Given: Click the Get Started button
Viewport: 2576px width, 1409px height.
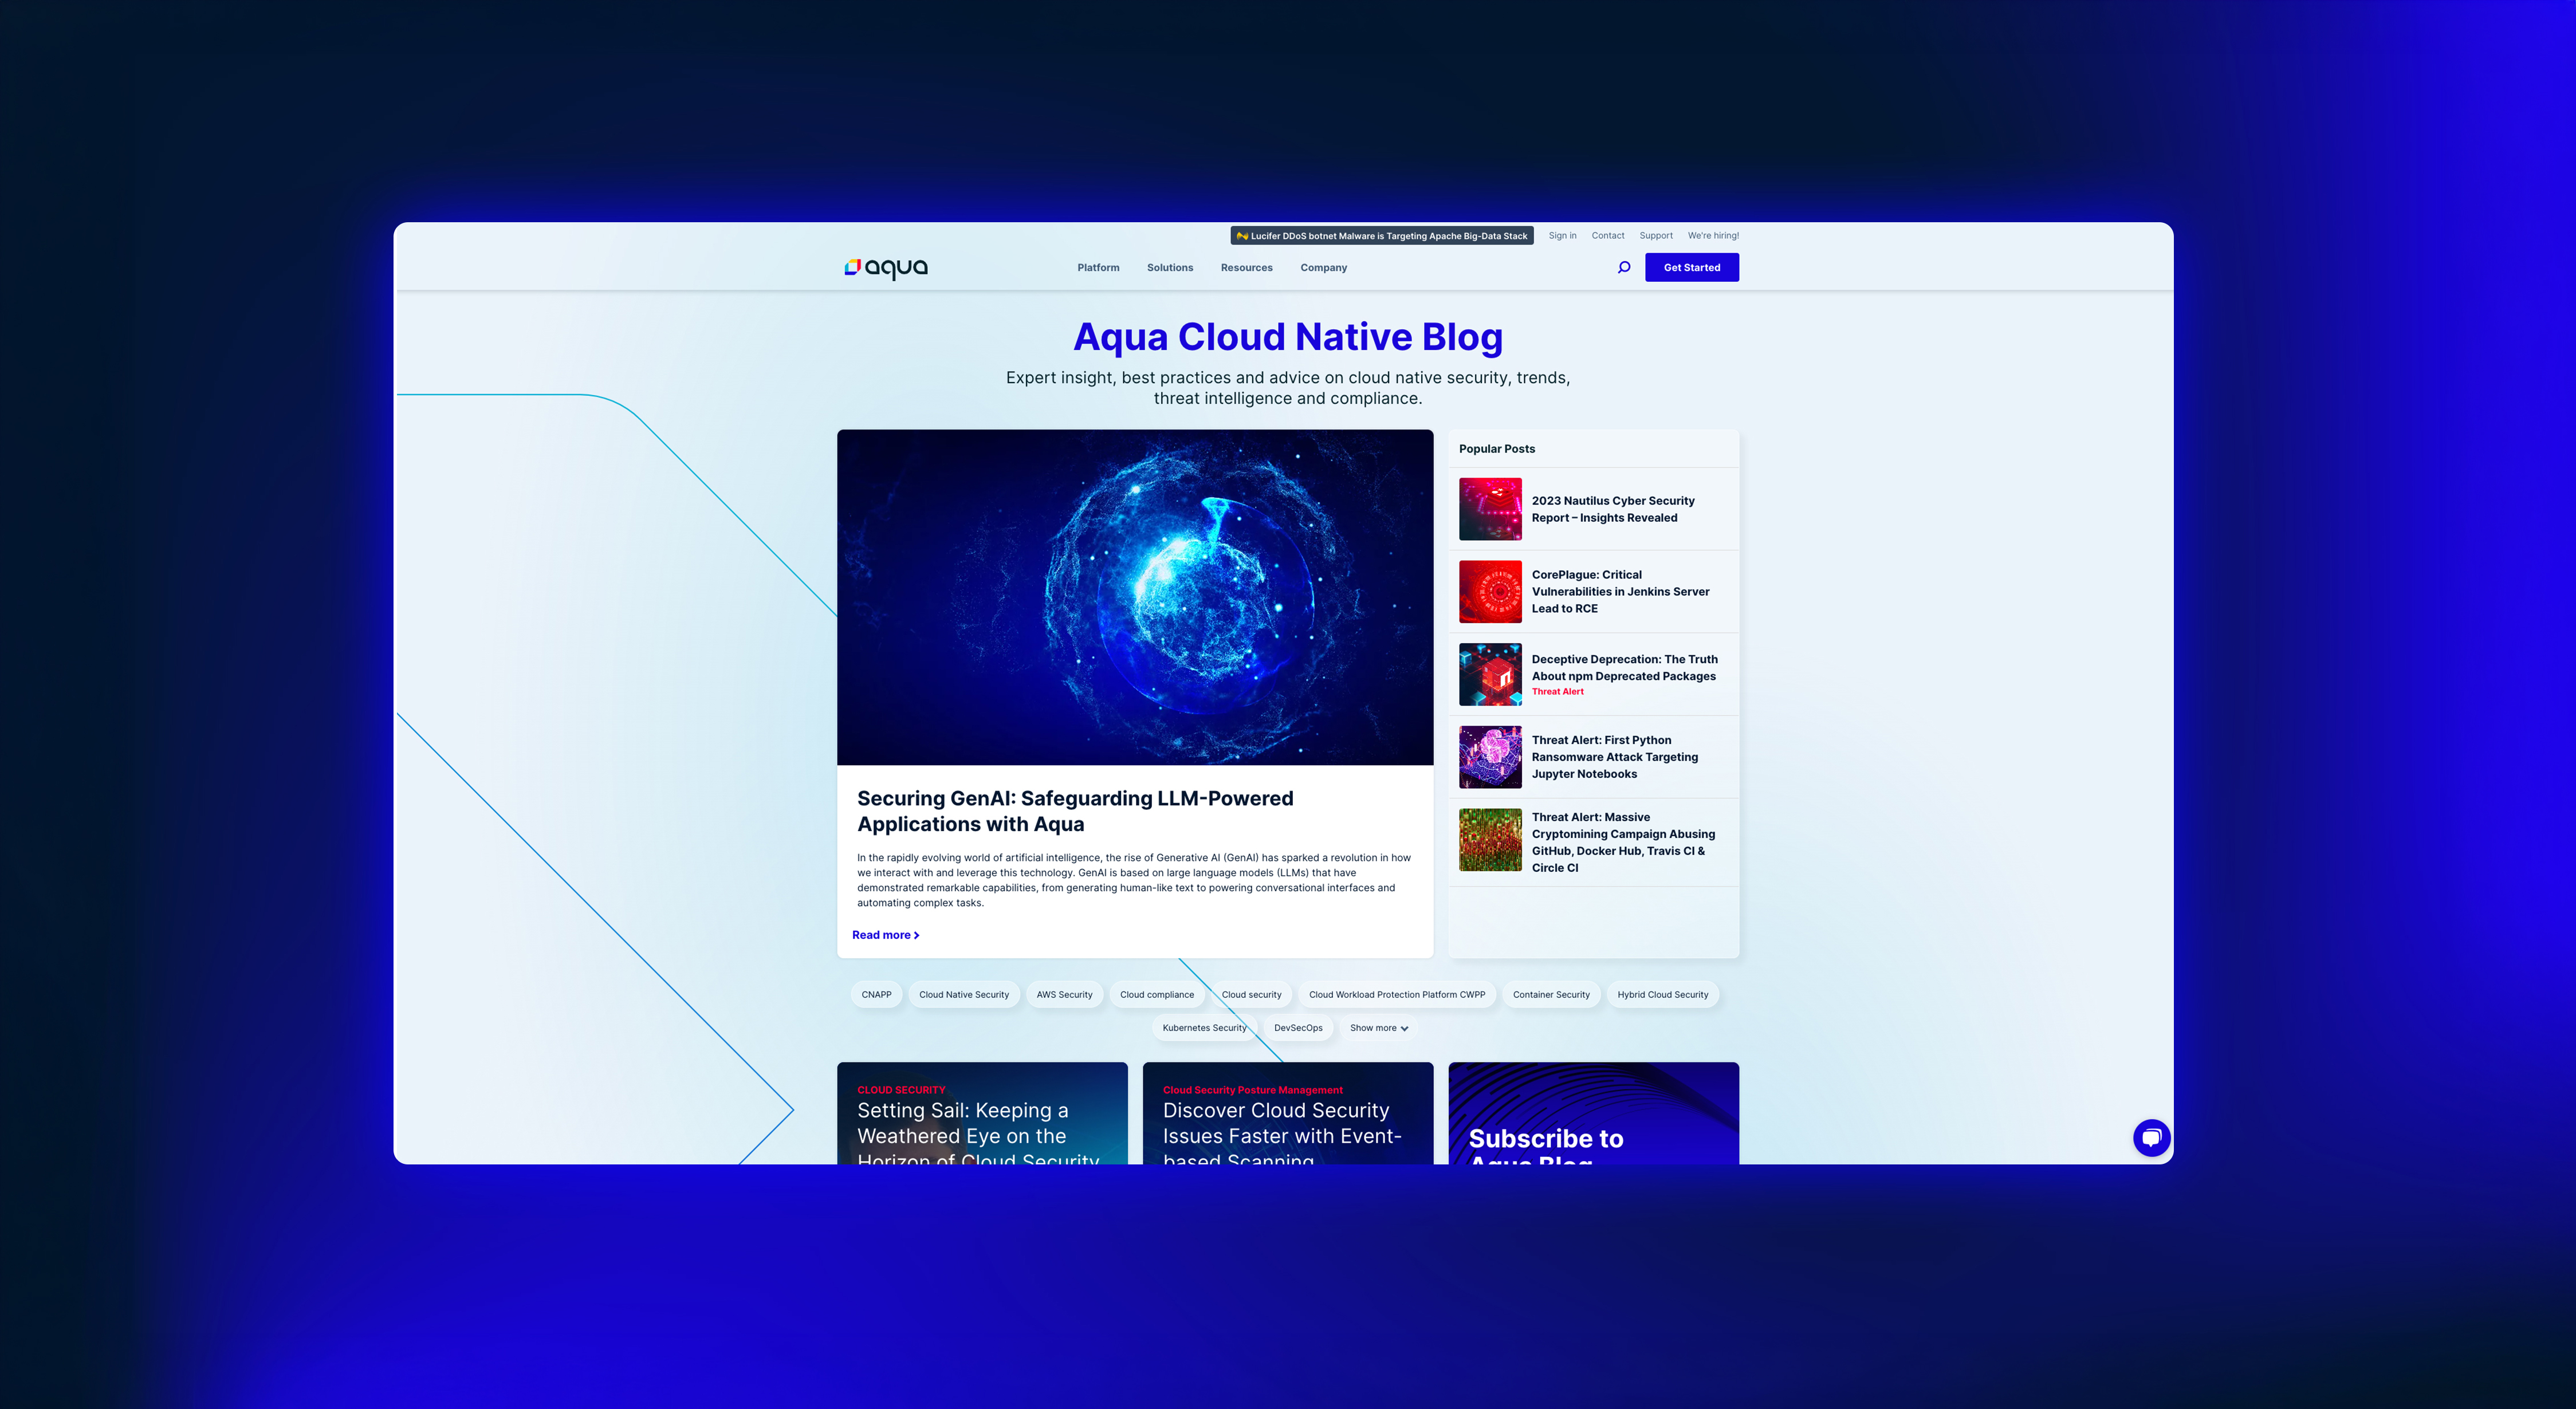Looking at the screenshot, I should (1691, 268).
